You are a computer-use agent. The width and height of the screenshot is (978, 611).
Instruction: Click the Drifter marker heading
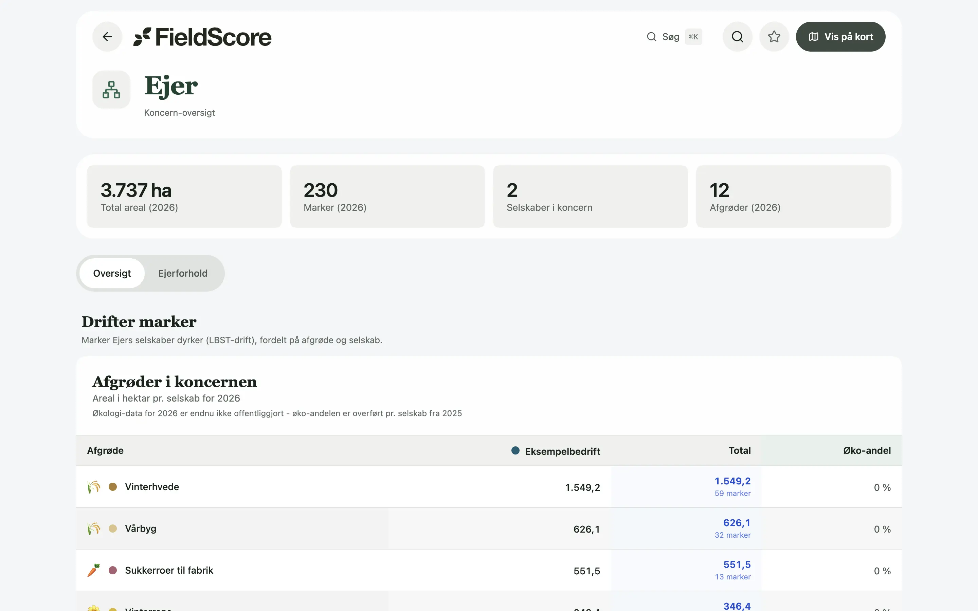coord(139,322)
